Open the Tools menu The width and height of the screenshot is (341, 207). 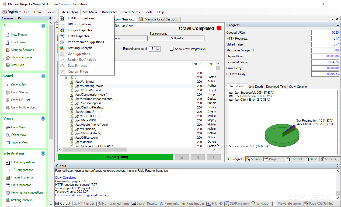pos(148,12)
